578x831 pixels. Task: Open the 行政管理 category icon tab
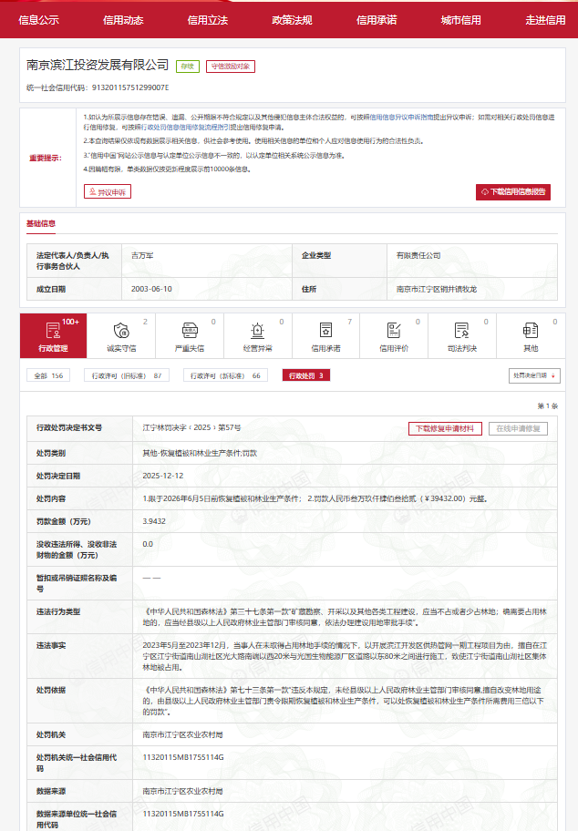[x=53, y=335]
